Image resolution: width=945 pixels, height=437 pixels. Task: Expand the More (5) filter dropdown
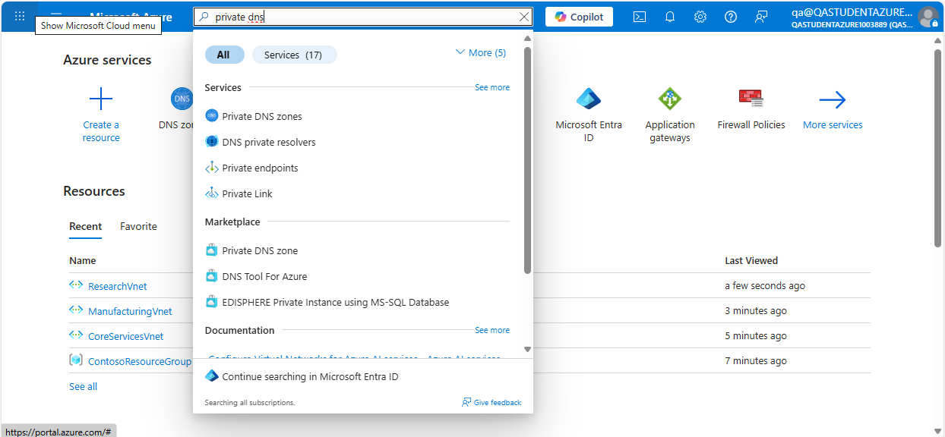(x=480, y=53)
